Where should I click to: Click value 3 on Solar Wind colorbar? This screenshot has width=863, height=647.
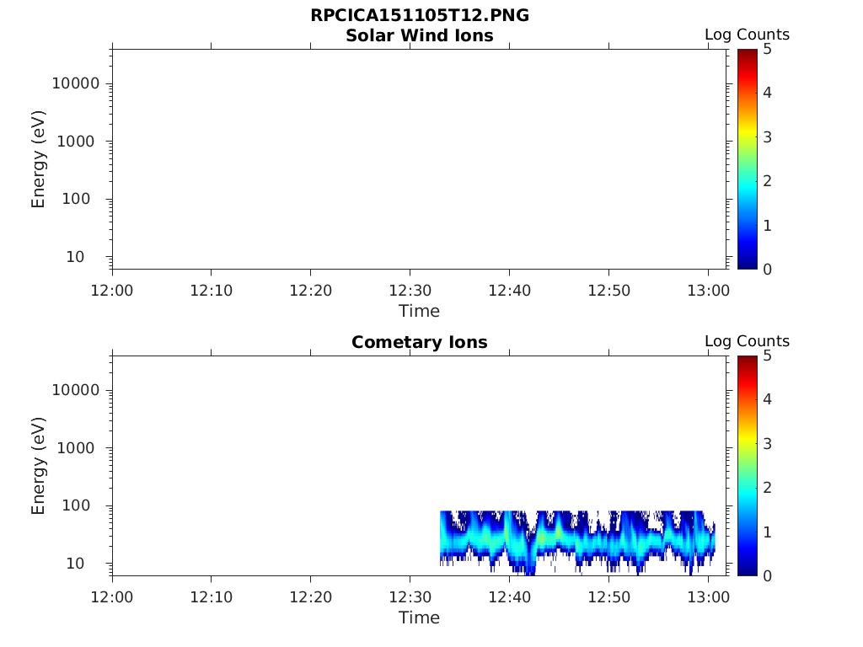767,137
